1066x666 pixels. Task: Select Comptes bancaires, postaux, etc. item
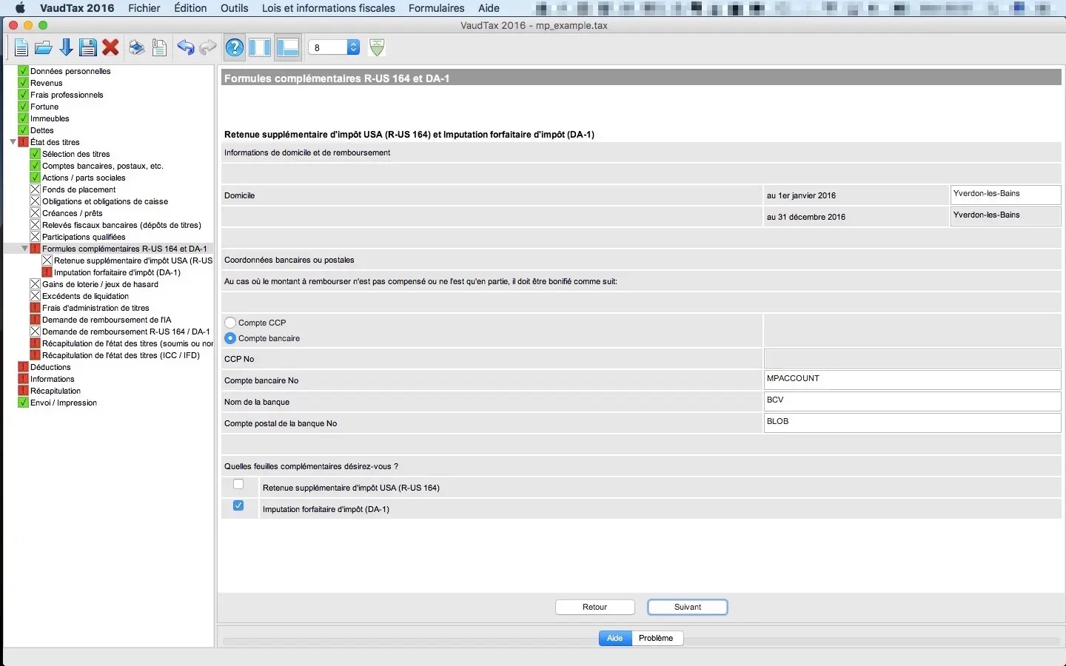click(103, 166)
